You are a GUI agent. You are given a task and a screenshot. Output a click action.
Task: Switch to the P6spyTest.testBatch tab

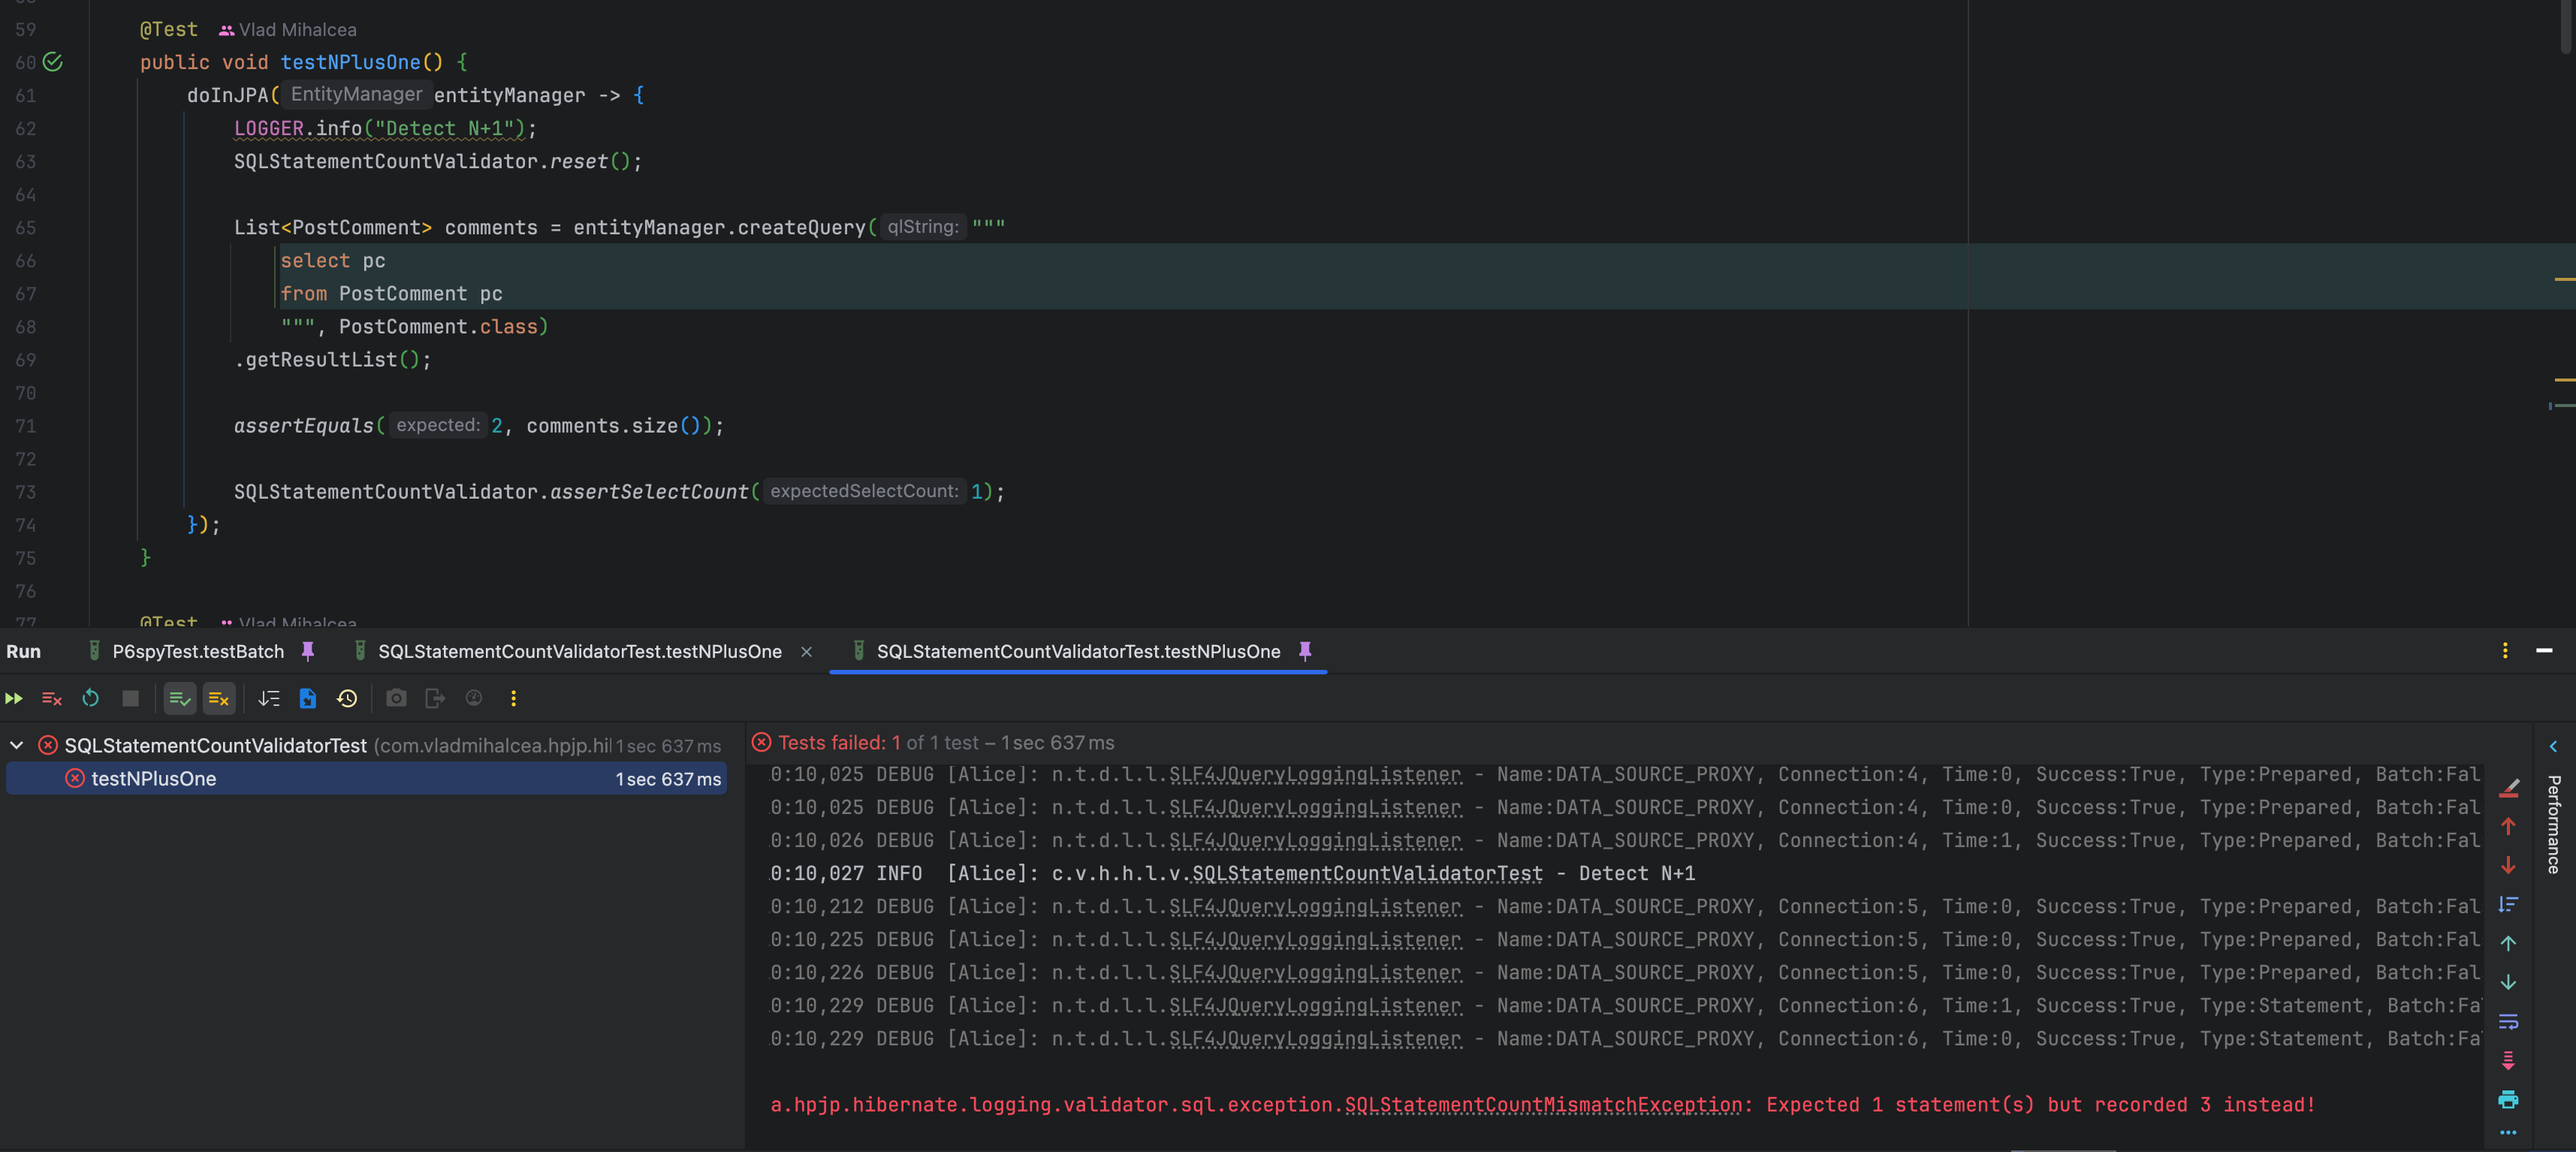pyautogui.click(x=198, y=651)
